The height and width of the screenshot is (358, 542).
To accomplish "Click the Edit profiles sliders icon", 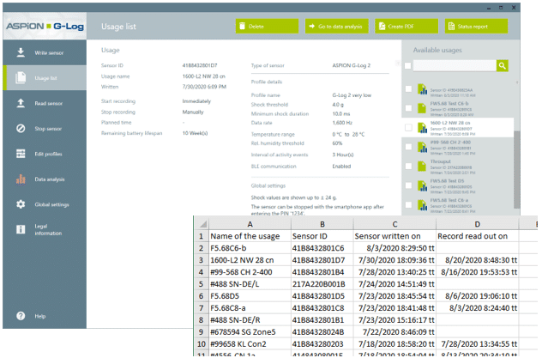I will pos(21,154).
